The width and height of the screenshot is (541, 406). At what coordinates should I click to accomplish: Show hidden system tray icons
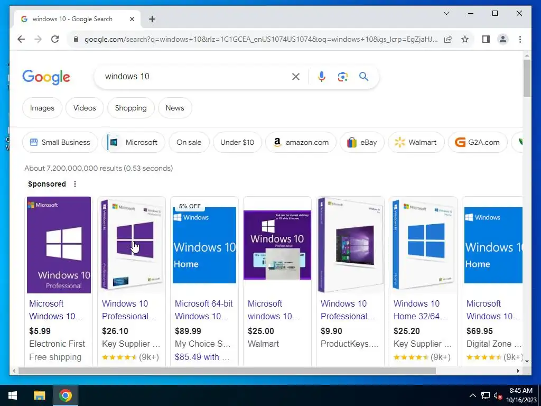[x=473, y=395]
